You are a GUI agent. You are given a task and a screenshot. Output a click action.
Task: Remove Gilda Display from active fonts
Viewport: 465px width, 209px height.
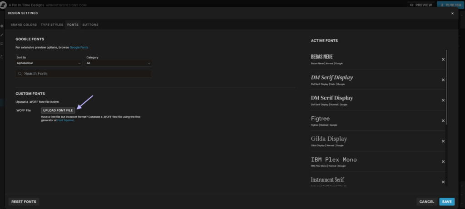(x=443, y=141)
